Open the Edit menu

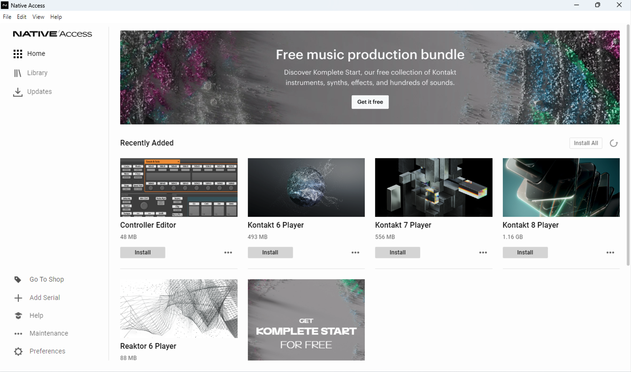pyautogui.click(x=22, y=17)
